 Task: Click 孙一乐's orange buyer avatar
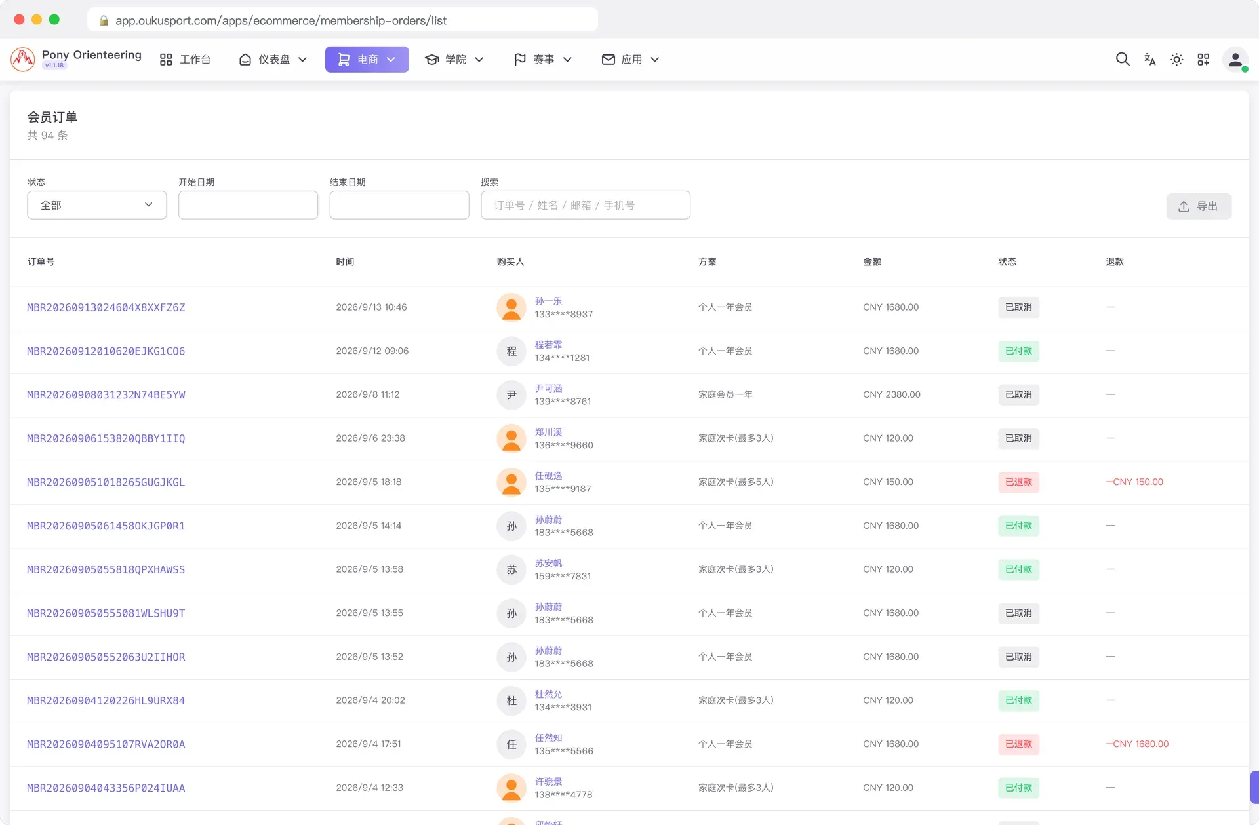coord(511,307)
